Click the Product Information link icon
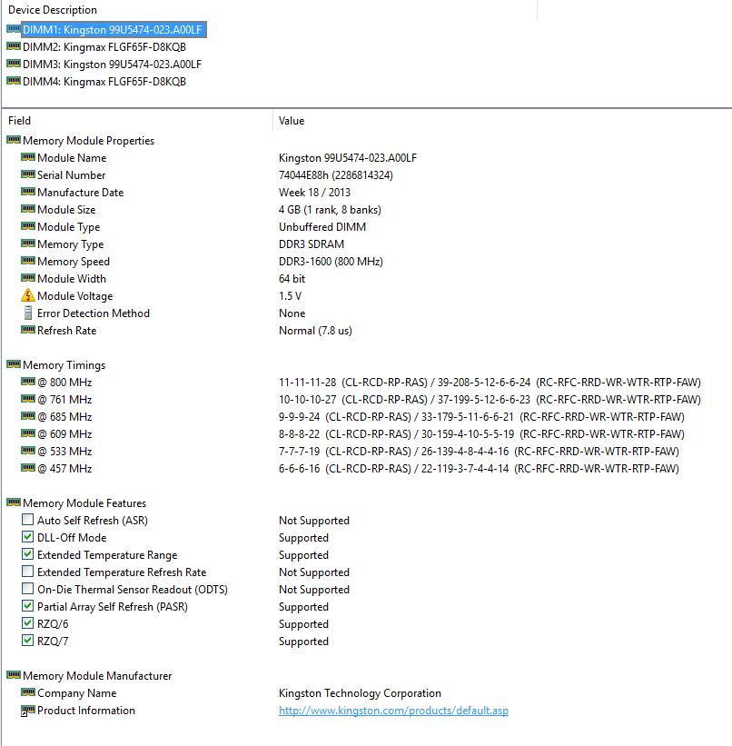The width and height of the screenshot is (732, 746). pyautogui.click(x=28, y=711)
